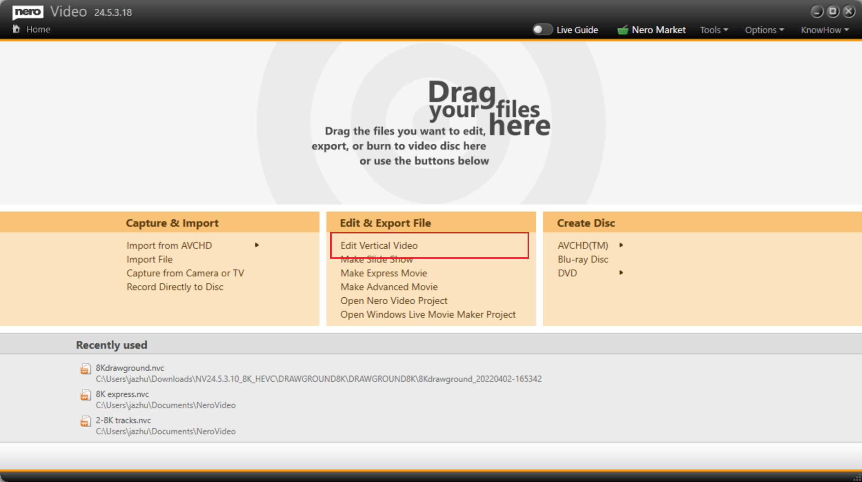Minimize the Nero Video window
The height and width of the screenshot is (482, 862).
tap(817, 11)
